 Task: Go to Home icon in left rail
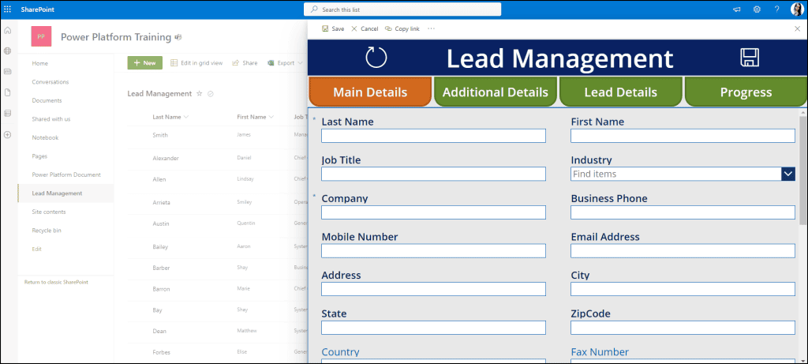click(8, 31)
